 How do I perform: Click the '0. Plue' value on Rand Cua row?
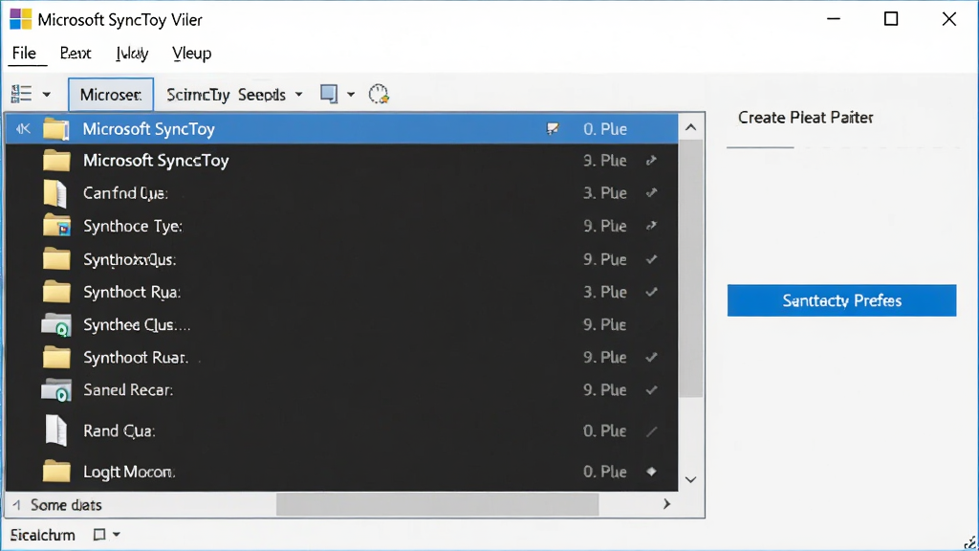point(604,430)
